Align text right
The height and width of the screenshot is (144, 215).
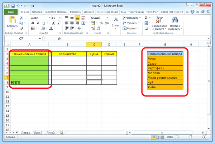point(77,23)
